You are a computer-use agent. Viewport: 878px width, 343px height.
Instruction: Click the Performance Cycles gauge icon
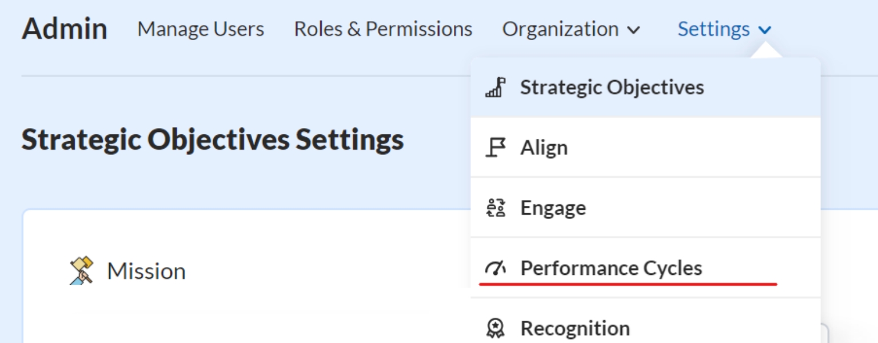click(495, 268)
